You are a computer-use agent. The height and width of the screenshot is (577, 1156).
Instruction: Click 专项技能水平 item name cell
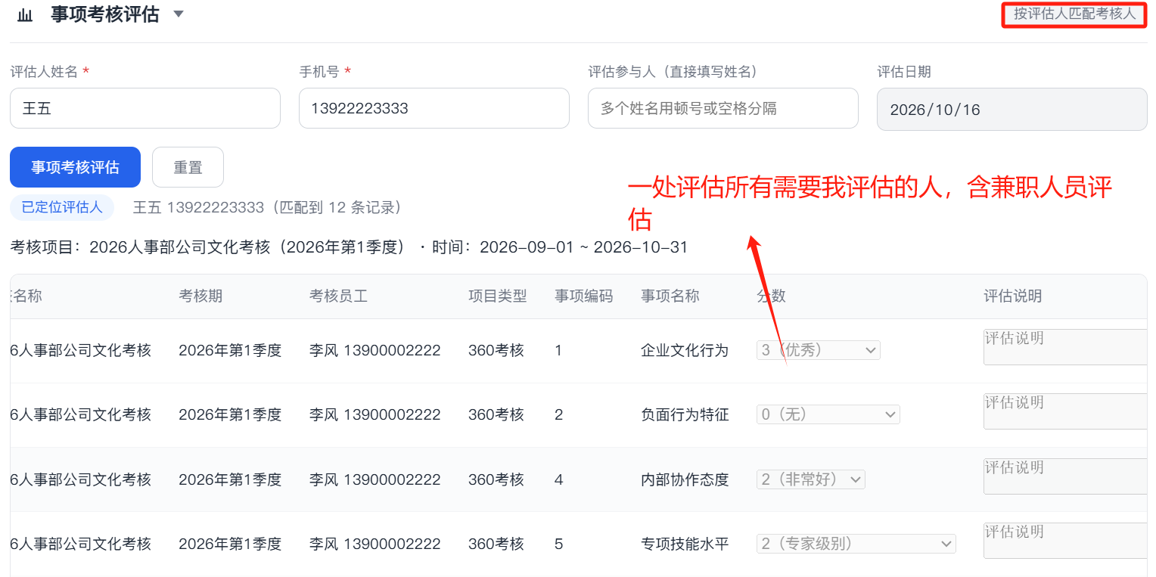[x=685, y=544]
